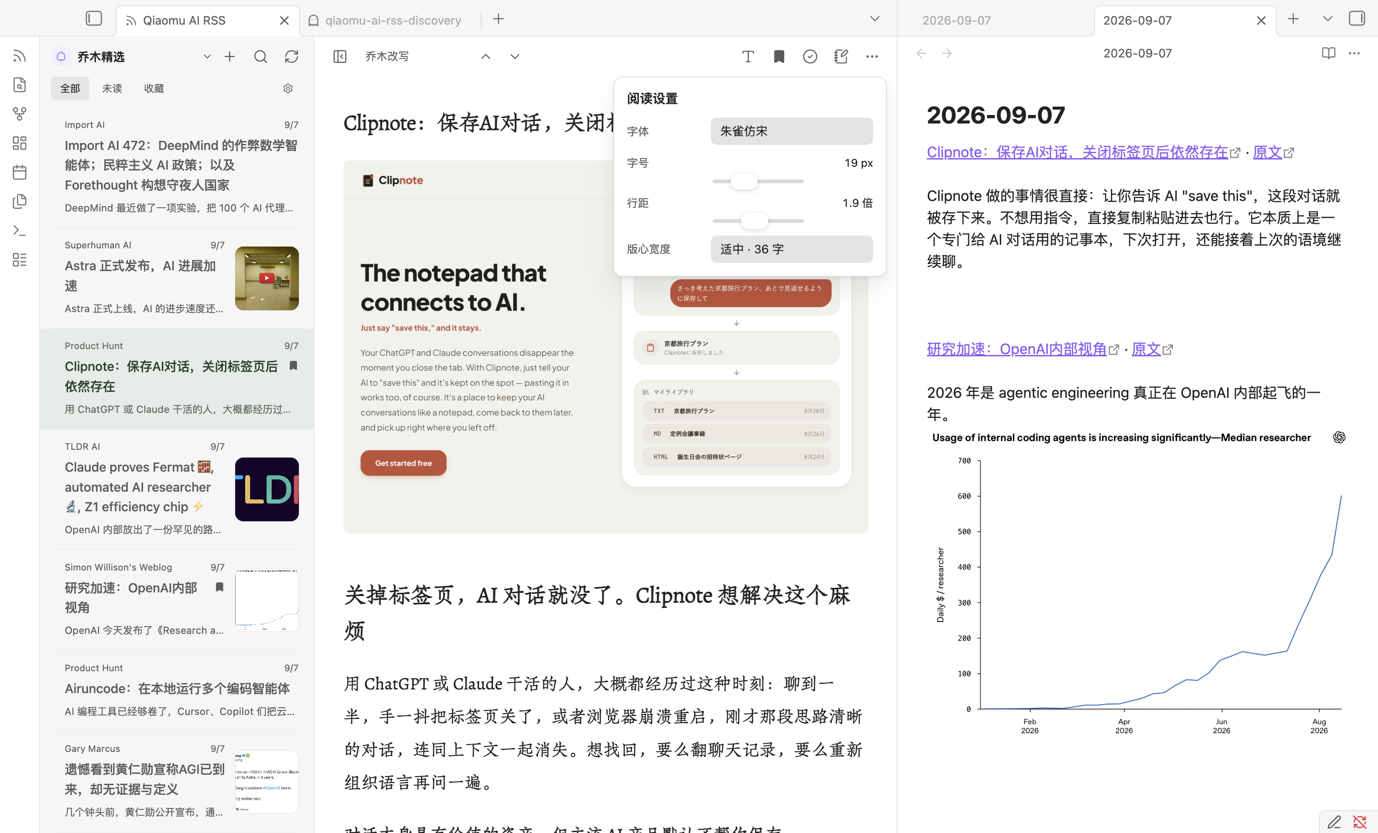Open note more options menu
Viewport: 1378px width, 833px height.
point(1354,53)
